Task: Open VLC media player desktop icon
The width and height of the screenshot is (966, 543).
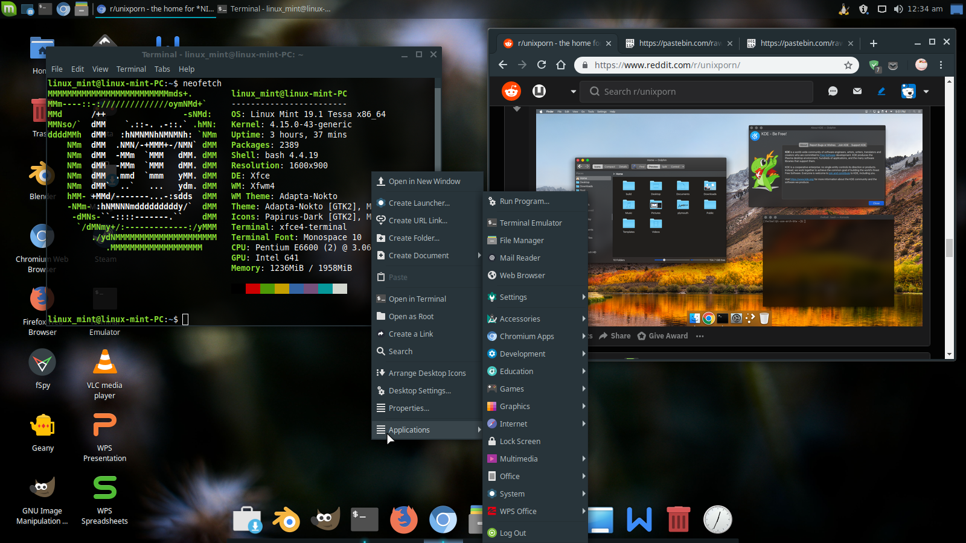Action: 104,363
